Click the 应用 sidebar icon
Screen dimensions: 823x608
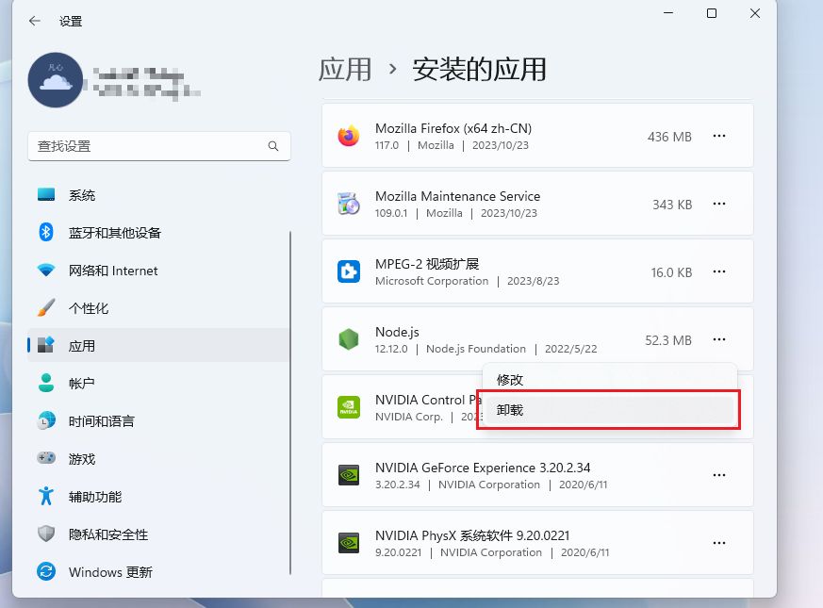(46, 345)
